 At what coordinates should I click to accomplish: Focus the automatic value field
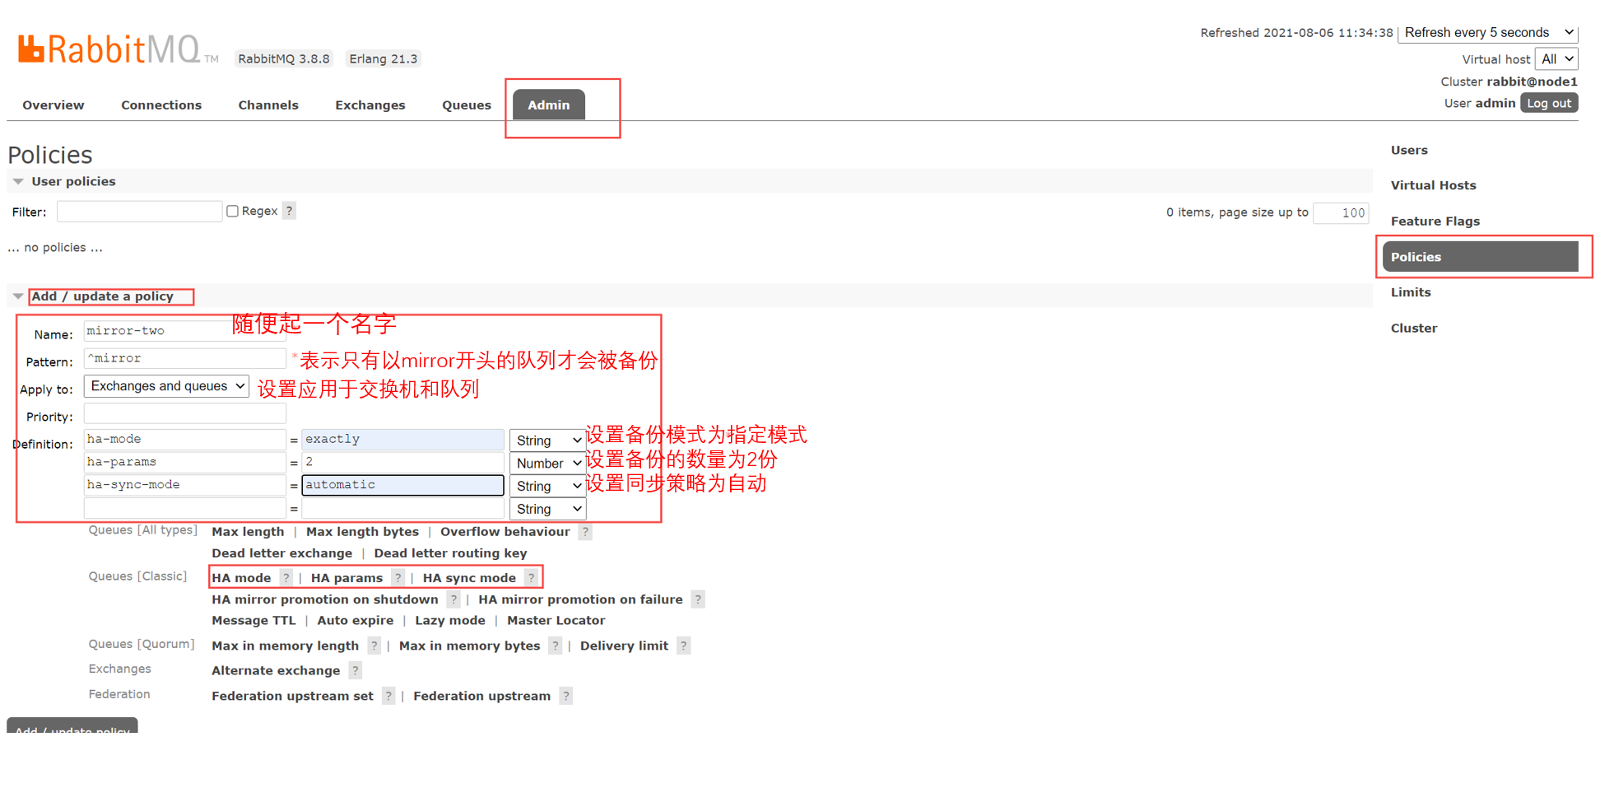tap(402, 485)
